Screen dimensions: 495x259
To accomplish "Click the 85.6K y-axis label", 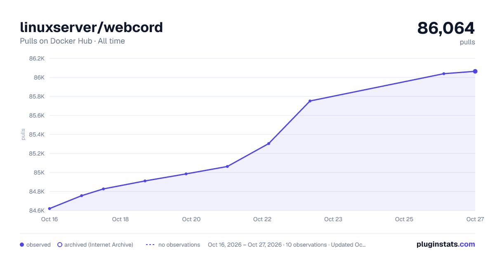I will pyautogui.click(x=37, y=116).
